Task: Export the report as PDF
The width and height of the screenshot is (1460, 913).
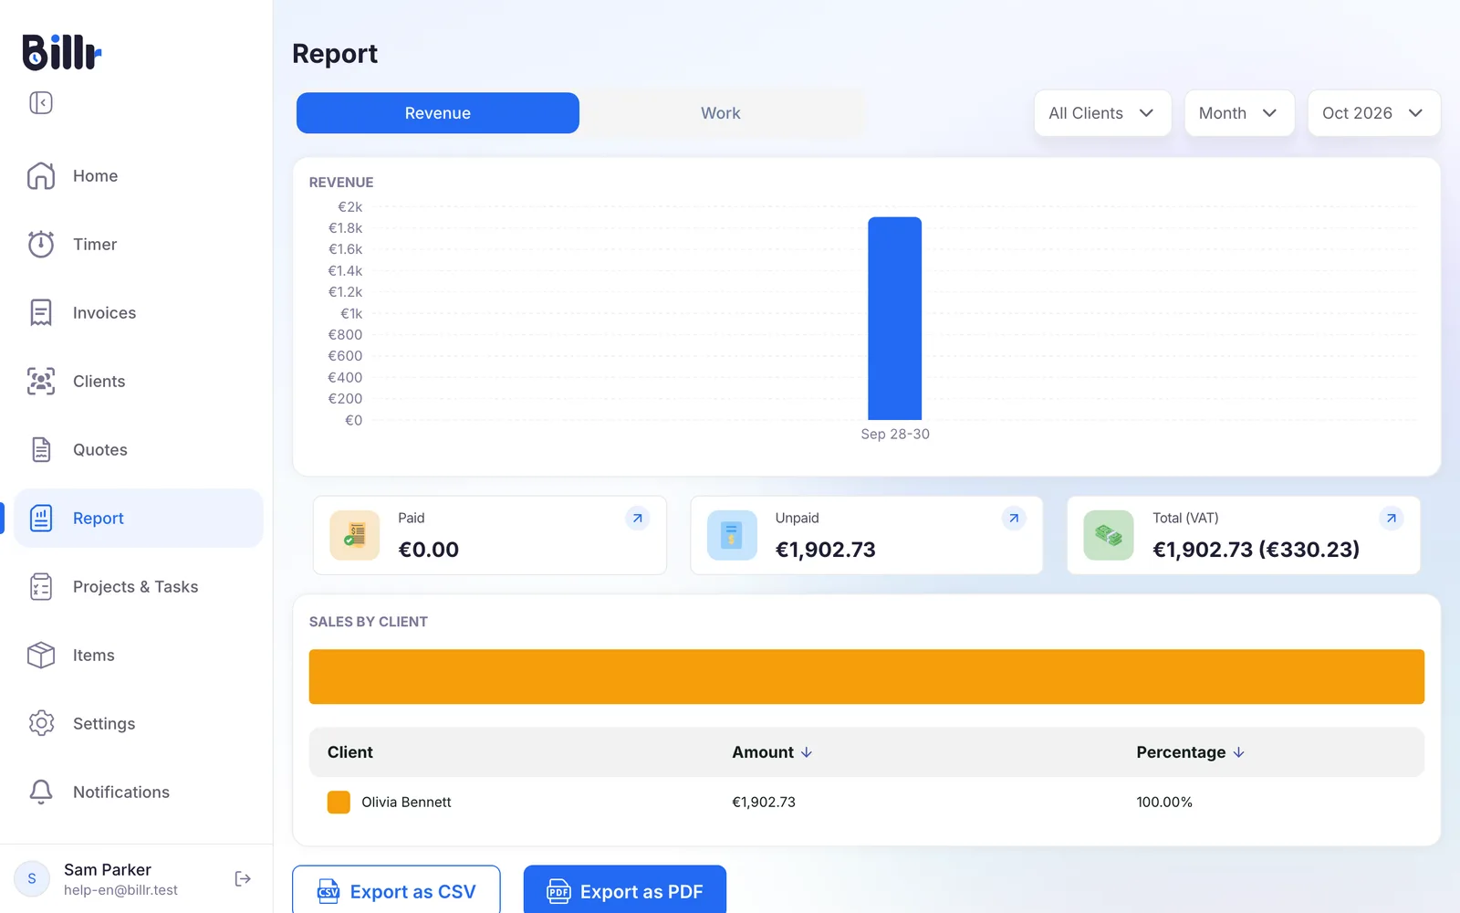Action: [625, 890]
